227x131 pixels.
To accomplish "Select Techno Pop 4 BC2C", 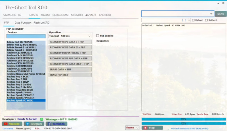I will tap(18, 77).
